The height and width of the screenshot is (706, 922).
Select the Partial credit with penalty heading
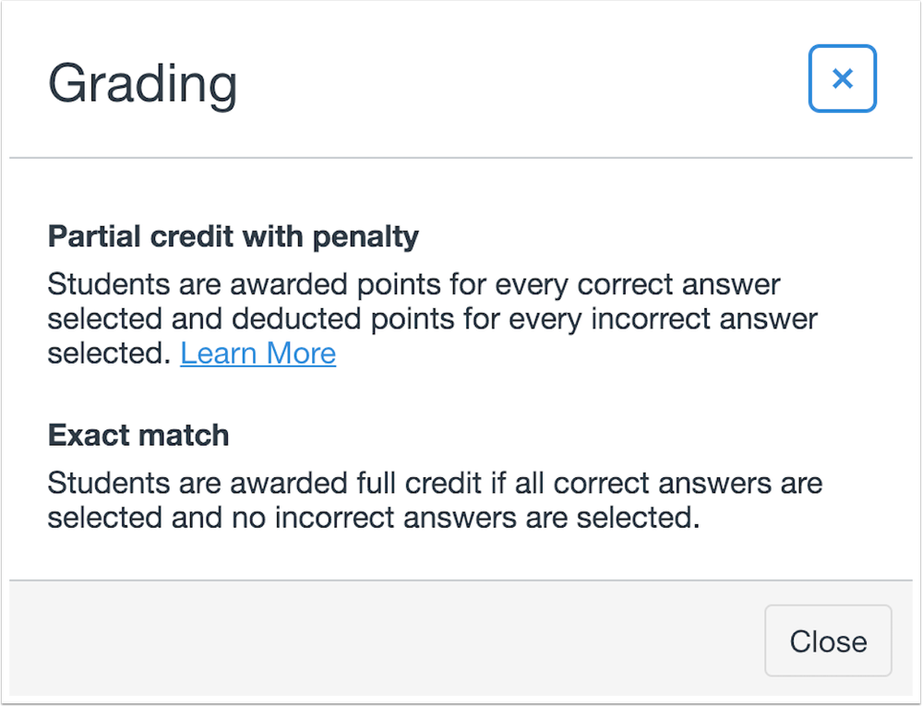tap(233, 236)
